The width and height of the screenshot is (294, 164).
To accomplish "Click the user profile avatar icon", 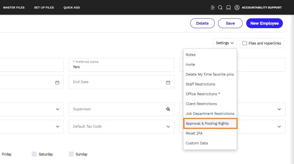I will pos(237,8).
